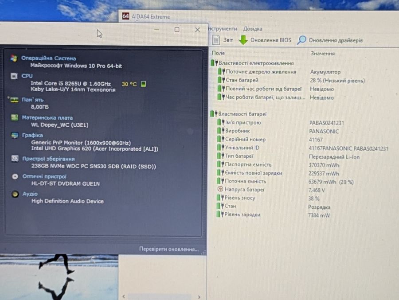The image size is (399, 300).
Task: Close the system summary window
Action: (x=197, y=30)
